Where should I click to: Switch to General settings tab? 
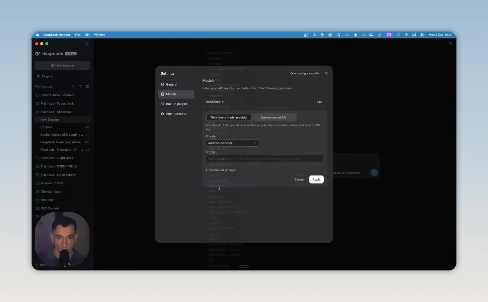(x=176, y=85)
